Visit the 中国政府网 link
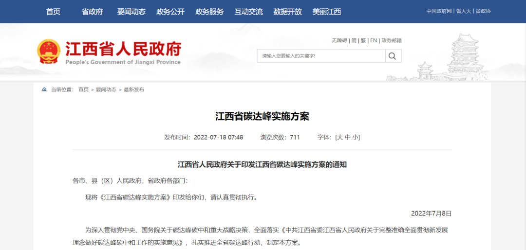The width and height of the screenshot is (526, 250). point(439,11)
